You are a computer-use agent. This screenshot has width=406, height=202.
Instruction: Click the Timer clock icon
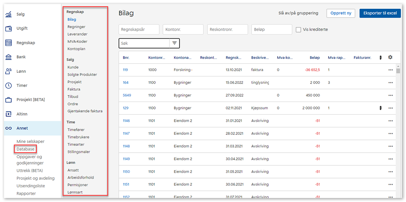(8, 85)
